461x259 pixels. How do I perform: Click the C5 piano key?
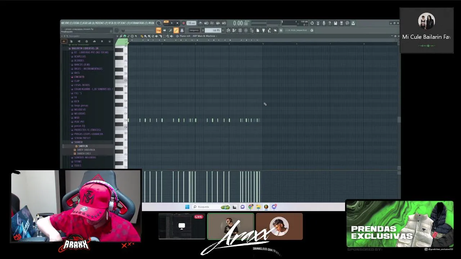[121, 80]
